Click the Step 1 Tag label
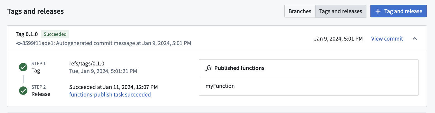 click(x=36, y=70)
